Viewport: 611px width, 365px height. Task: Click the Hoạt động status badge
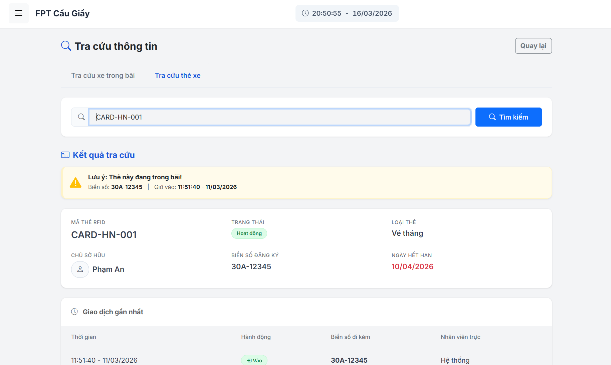click(x=249, y=233)
